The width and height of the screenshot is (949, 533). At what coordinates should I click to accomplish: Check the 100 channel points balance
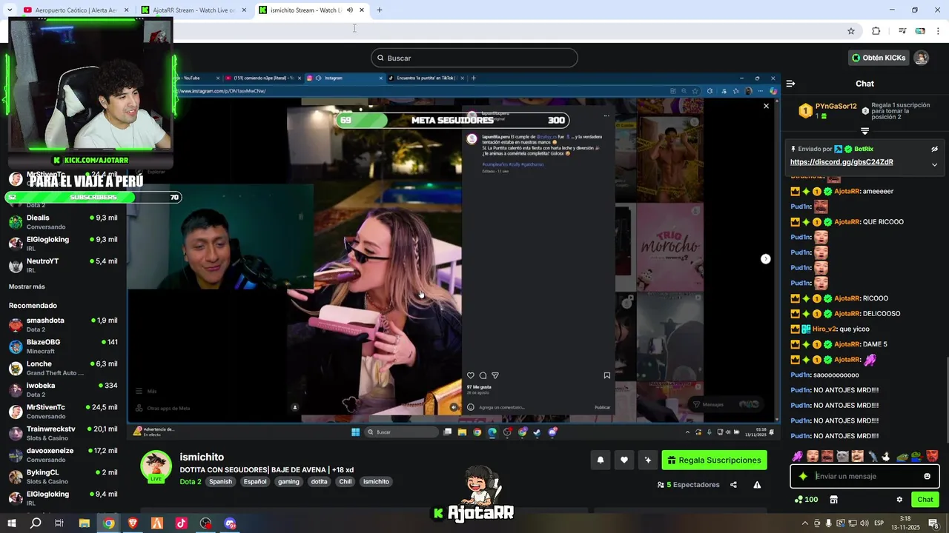[x=806, y=500]
